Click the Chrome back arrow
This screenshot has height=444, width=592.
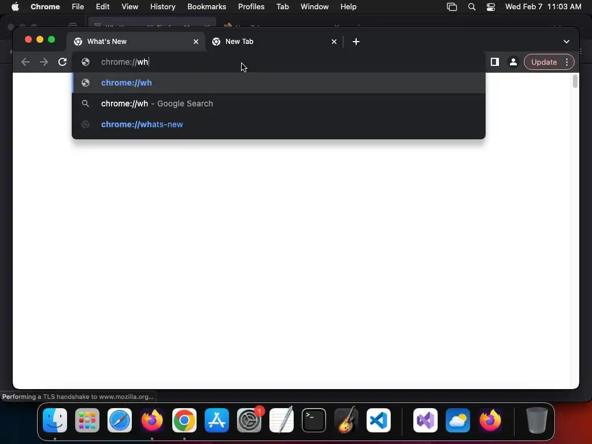[25, 62]
